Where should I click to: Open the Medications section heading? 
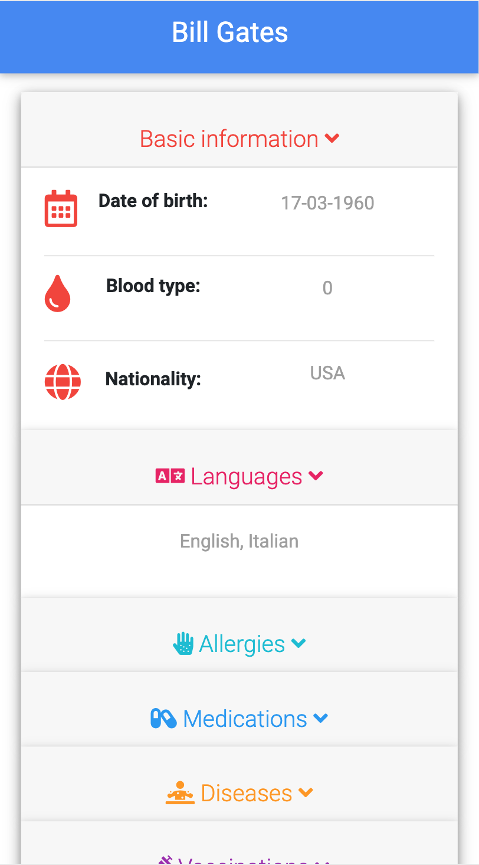[245, 719]
